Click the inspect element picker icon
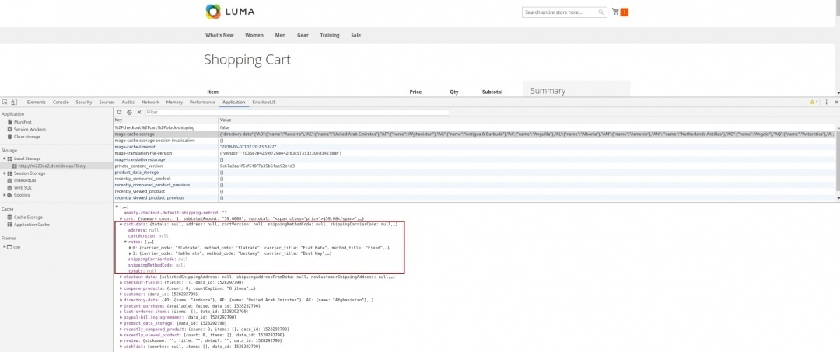This screenshot has height=352, width=840. 5,102
